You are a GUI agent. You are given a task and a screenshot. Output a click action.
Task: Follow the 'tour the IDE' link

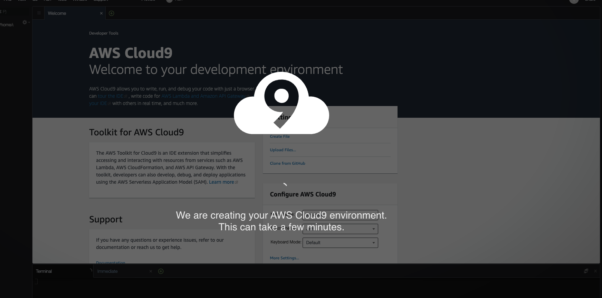point(111,96)
